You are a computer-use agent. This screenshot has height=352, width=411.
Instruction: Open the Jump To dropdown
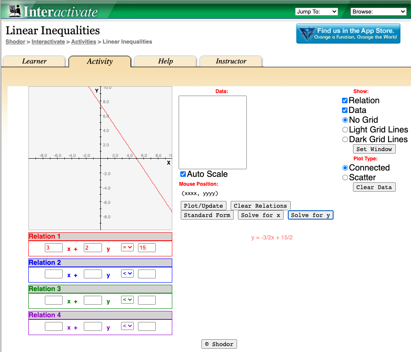tap(316, 12)
